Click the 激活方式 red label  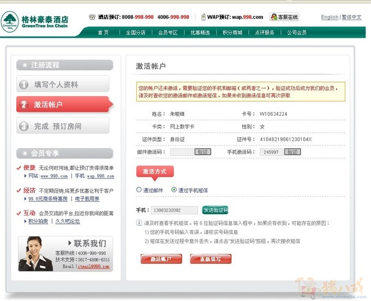click(155, 172)
